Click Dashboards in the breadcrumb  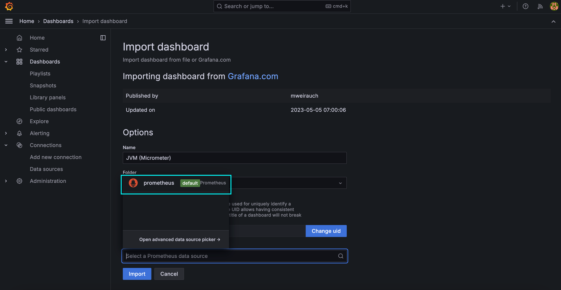point(58,21)
